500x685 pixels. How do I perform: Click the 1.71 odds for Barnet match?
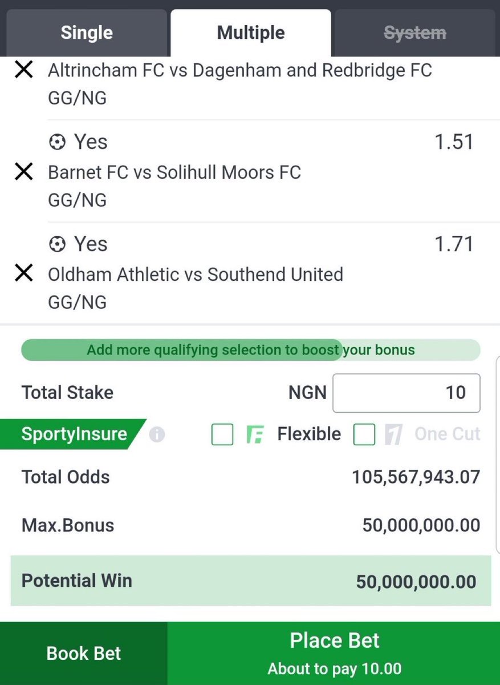454,244
